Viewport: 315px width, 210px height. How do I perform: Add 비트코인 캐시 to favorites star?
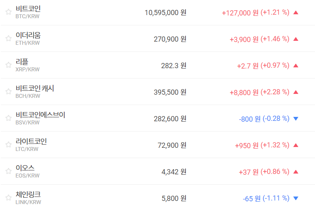coord(8,92)
